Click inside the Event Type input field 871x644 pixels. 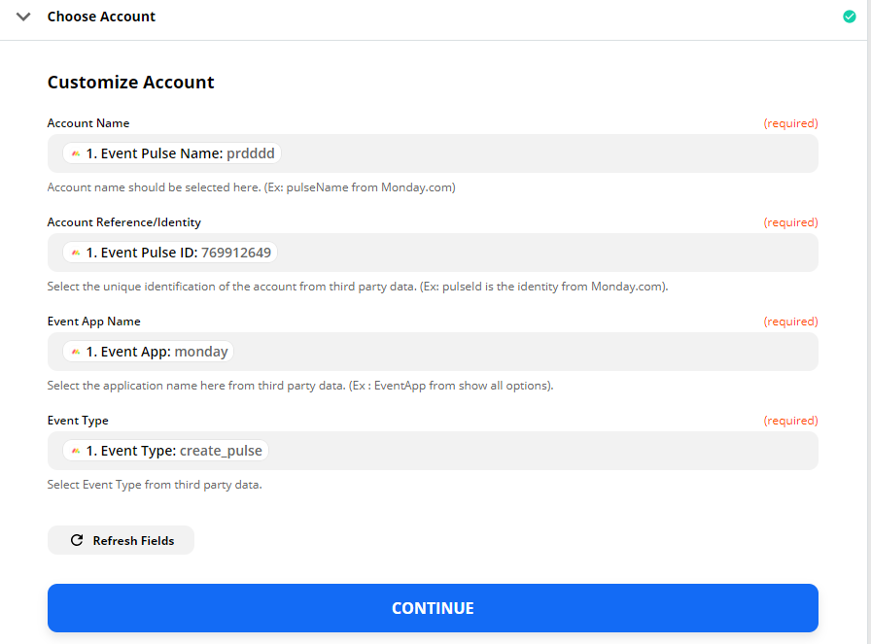(x=433, y=451)
